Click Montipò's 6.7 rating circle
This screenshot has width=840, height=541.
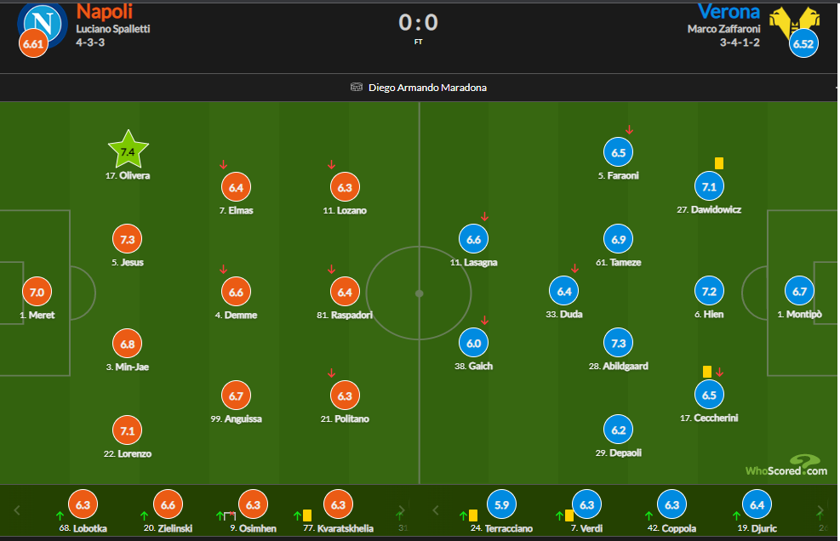tap(799, 292)
